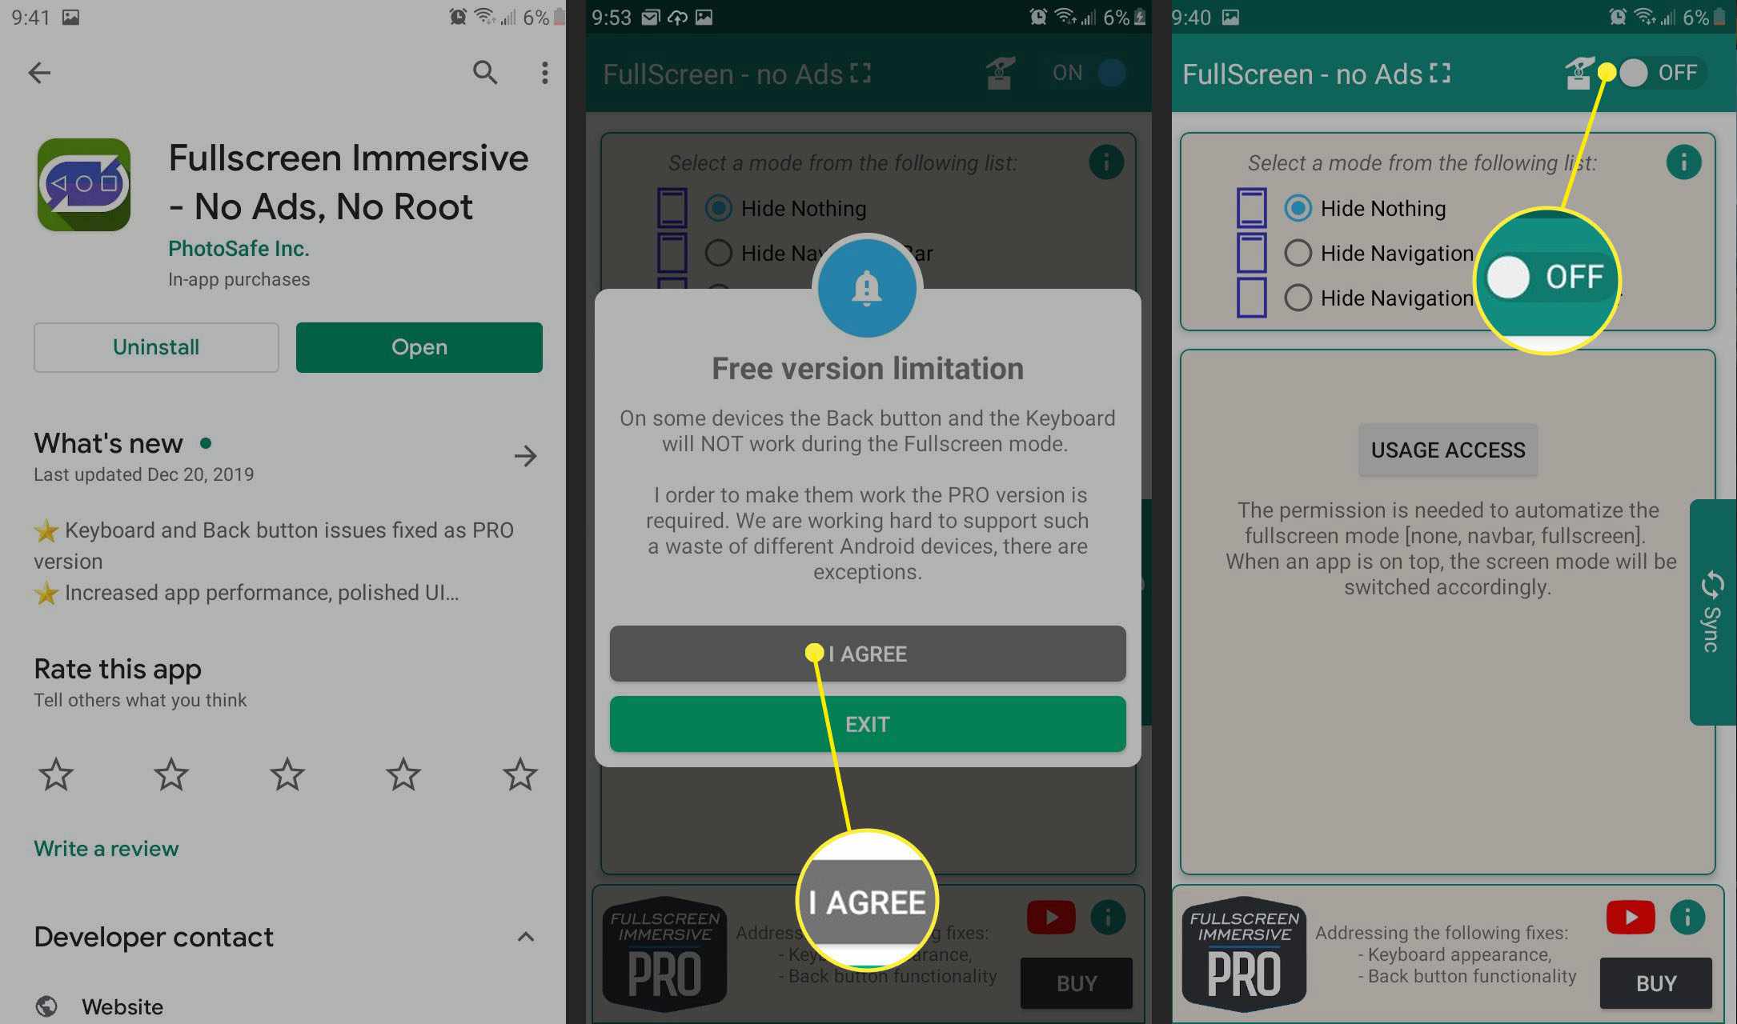Tap the EXIT button in free version dialog
This screenshot has height=1024, width=1737.
(867, 723)
